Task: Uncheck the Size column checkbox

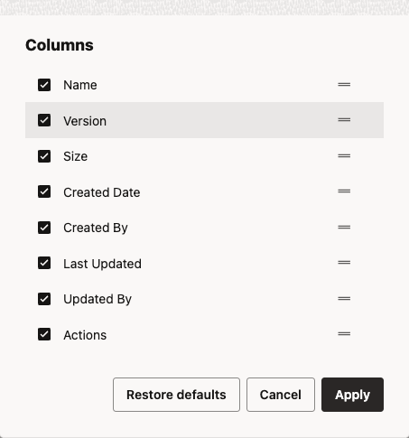Action: pyautogui.click(x=44, y=156)
